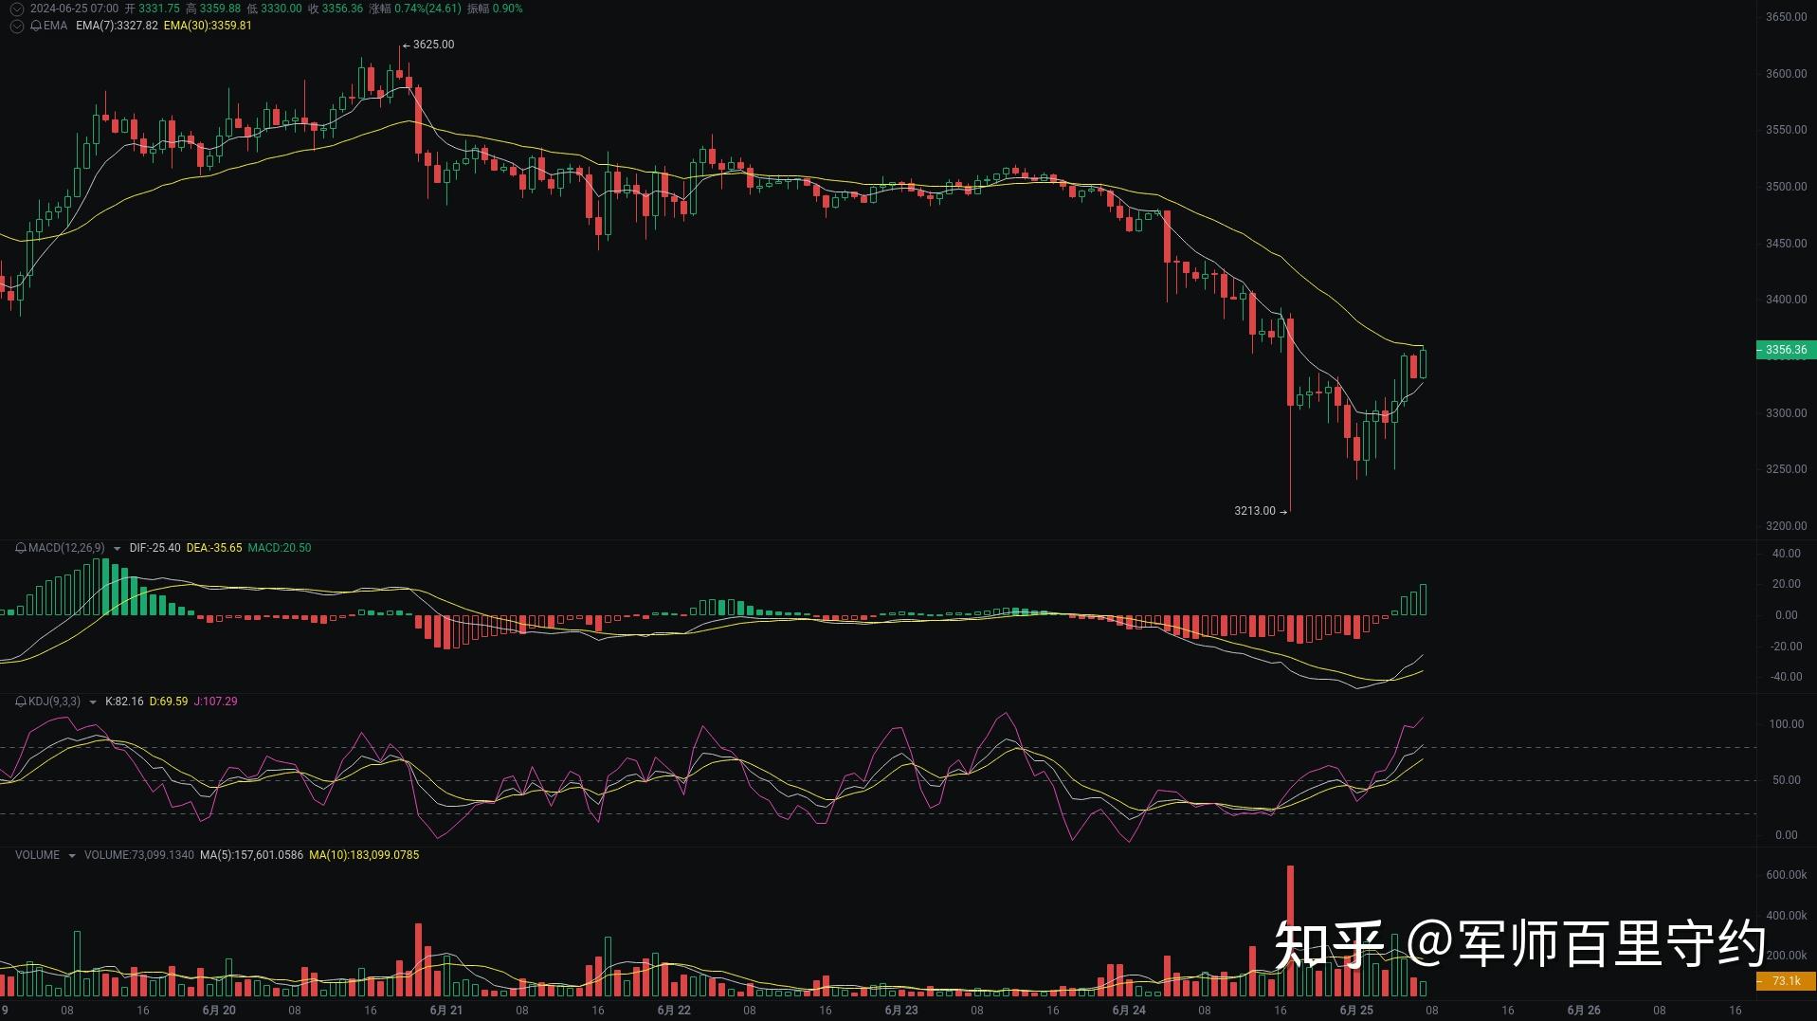Click the change percent 0.74%(24.61) value

427,9
